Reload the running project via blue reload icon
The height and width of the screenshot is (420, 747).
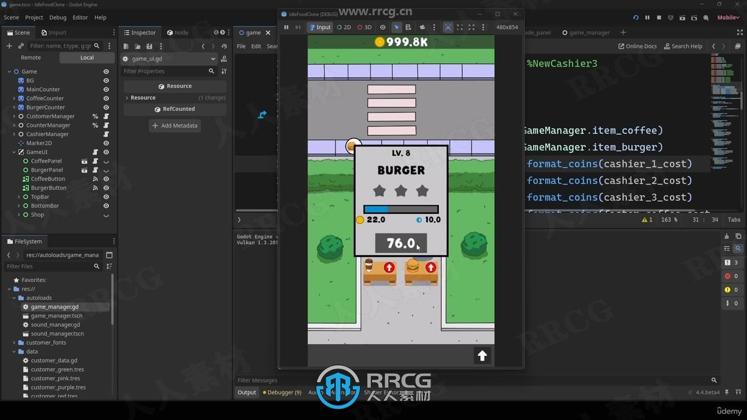coord(636,17)
